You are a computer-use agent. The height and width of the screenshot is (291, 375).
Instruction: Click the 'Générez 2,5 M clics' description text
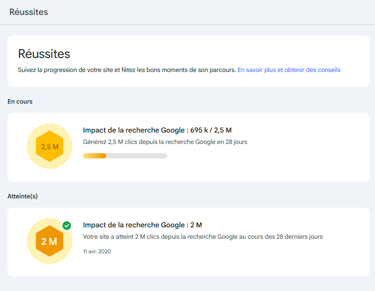(x=165, y=142)
